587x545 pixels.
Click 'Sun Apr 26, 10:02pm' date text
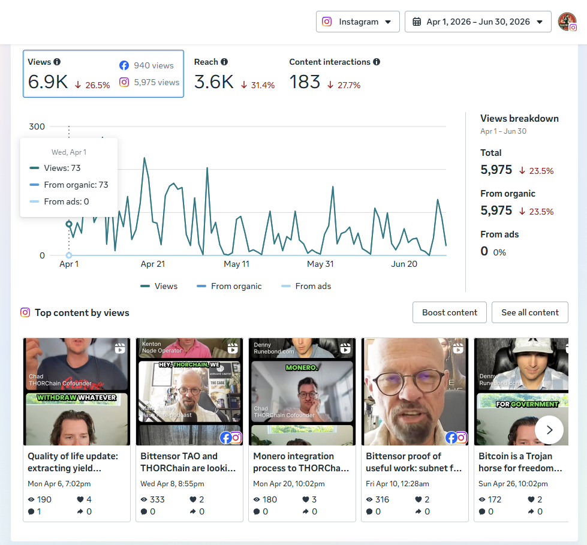pos(513,484)
